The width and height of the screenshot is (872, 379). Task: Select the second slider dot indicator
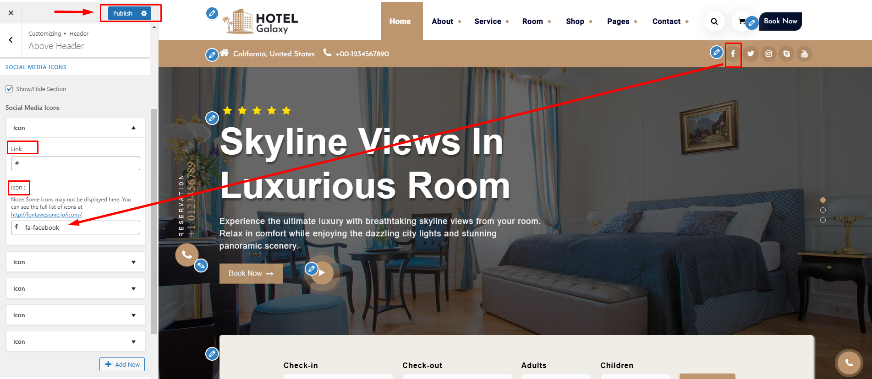click(x=823, y=210)
